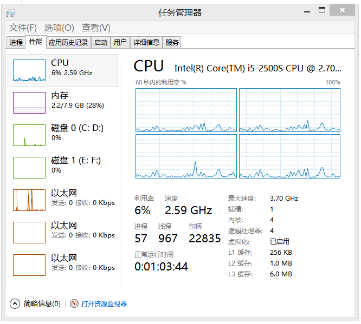This screenshot has height=324, width=361.
Task: Click the 60 秒内的利用率 % label
Action: [160, 82]
